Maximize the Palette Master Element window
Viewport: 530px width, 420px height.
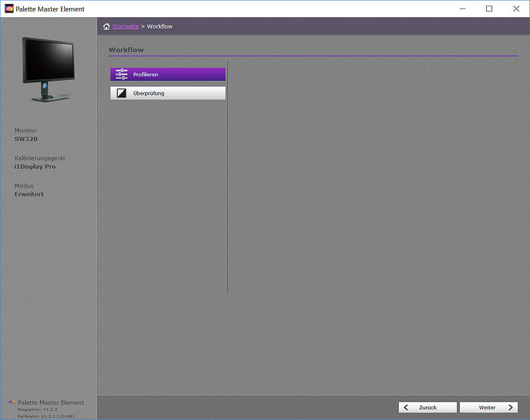point(489,9)
